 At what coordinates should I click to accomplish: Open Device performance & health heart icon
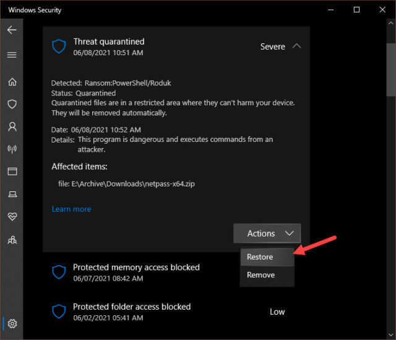pos(12,216)
